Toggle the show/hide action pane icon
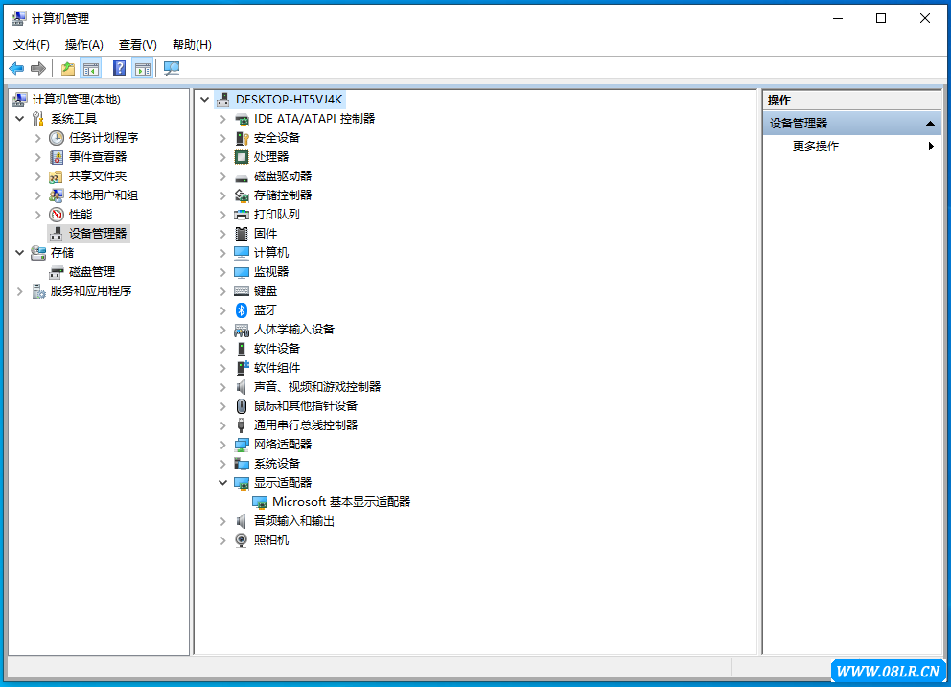This screenshot has height=687, width=951. point(143,69)
